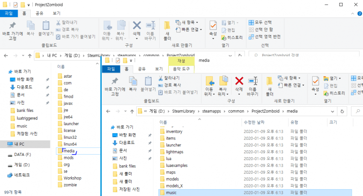Select the music folder row in media window
Viewport: 363px width, 196px height.
pyautogui.click(x=255, y=193)
